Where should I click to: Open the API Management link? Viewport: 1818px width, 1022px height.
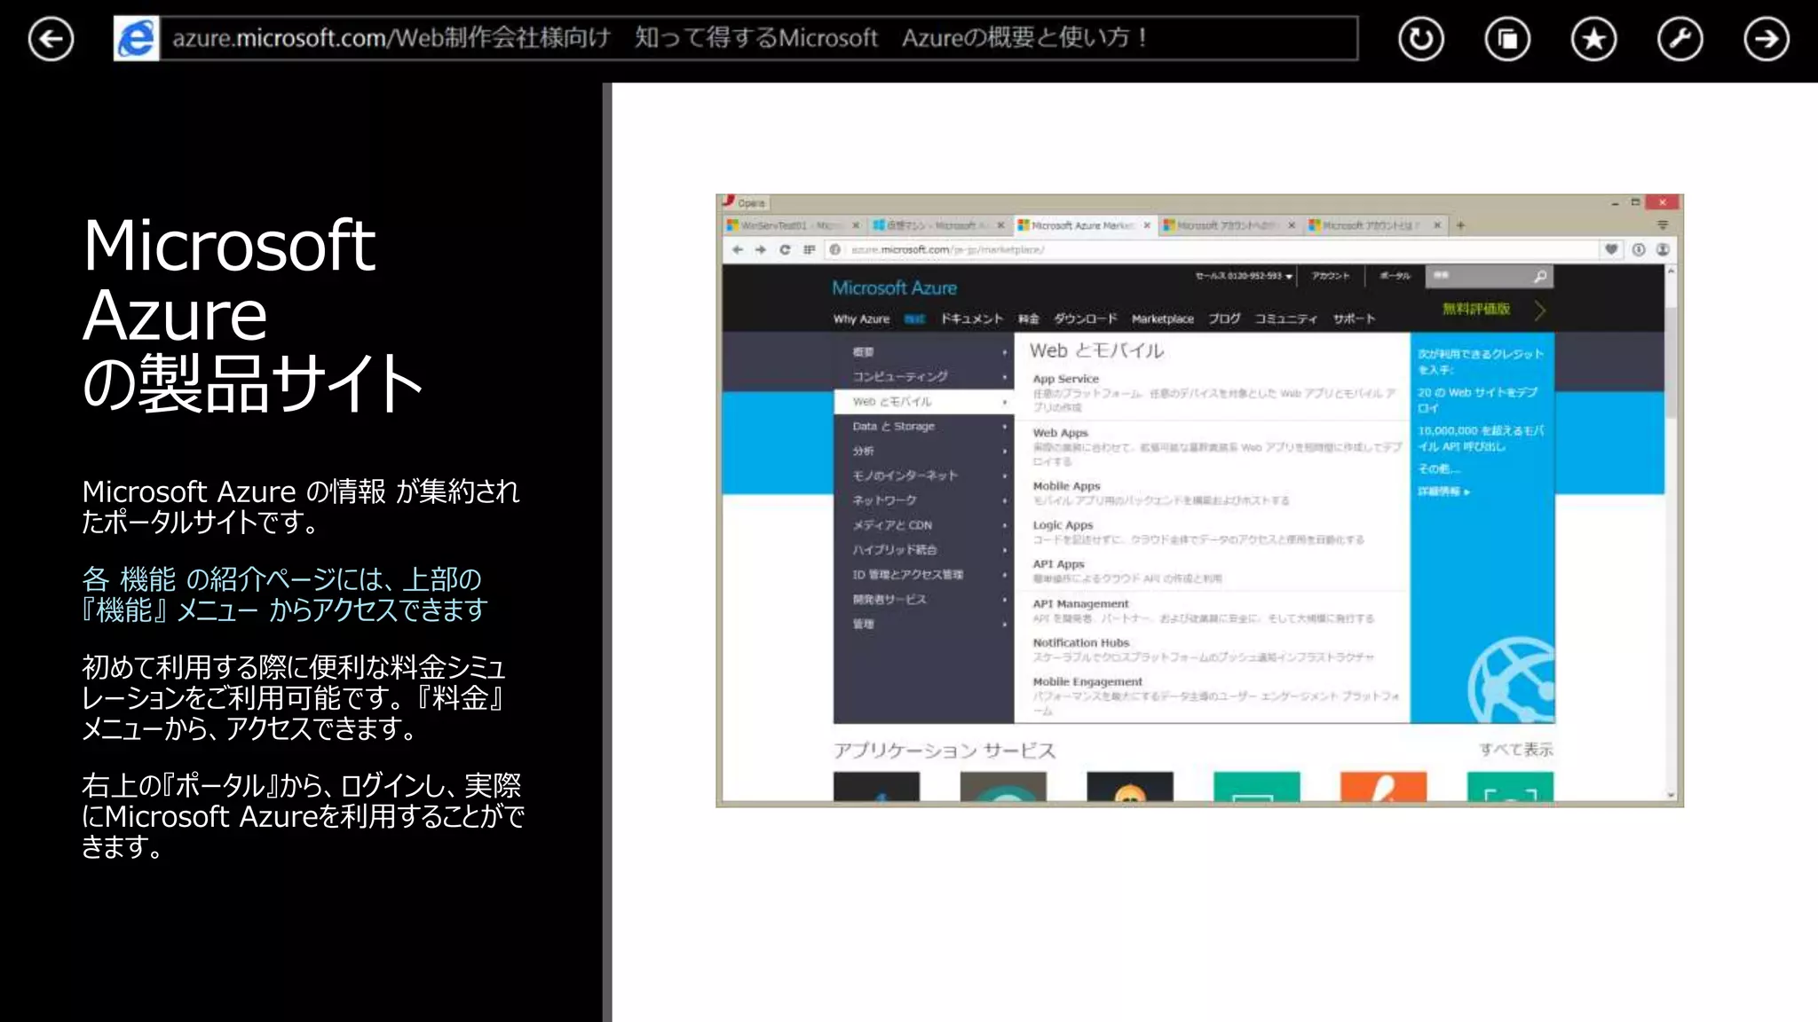[x=1080, y=604]
